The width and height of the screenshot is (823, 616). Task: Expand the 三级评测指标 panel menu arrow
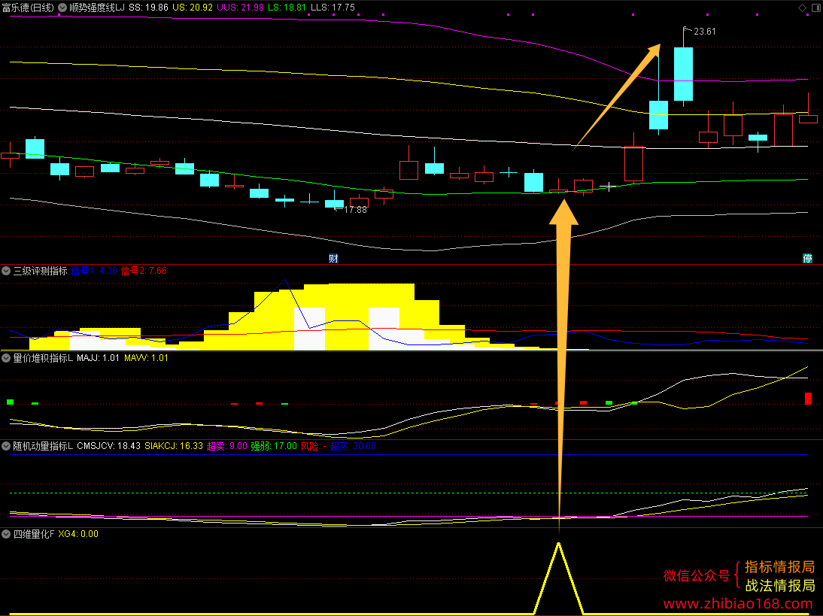pos(6,271)
